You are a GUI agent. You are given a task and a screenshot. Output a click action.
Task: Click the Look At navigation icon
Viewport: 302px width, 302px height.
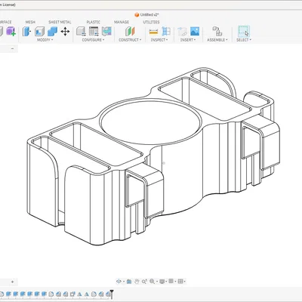click(129, 282)
